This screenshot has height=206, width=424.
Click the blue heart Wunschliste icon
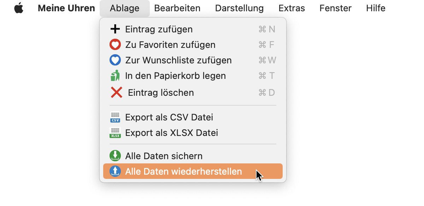(x=115, y=60)
